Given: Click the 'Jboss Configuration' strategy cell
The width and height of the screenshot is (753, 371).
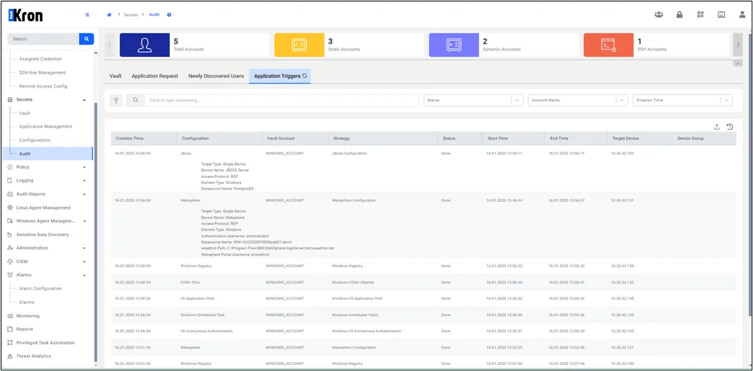Looking at the screenshot, I should coord(349,153).
